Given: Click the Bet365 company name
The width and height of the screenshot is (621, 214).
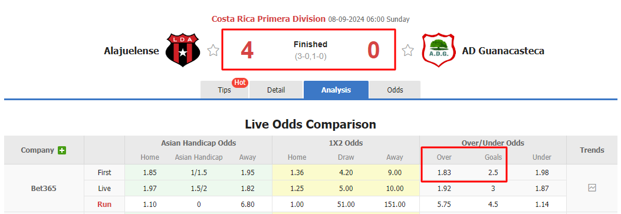Looking at the screenshot, I should [44, 188].
